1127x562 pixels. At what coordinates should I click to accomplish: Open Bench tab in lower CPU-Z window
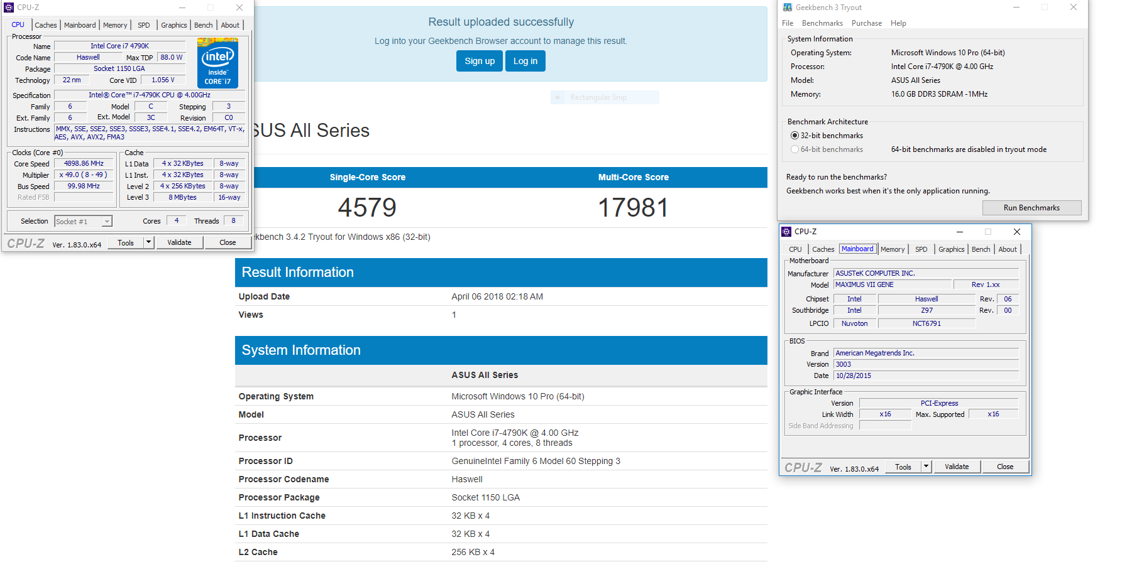click(981, 249)
